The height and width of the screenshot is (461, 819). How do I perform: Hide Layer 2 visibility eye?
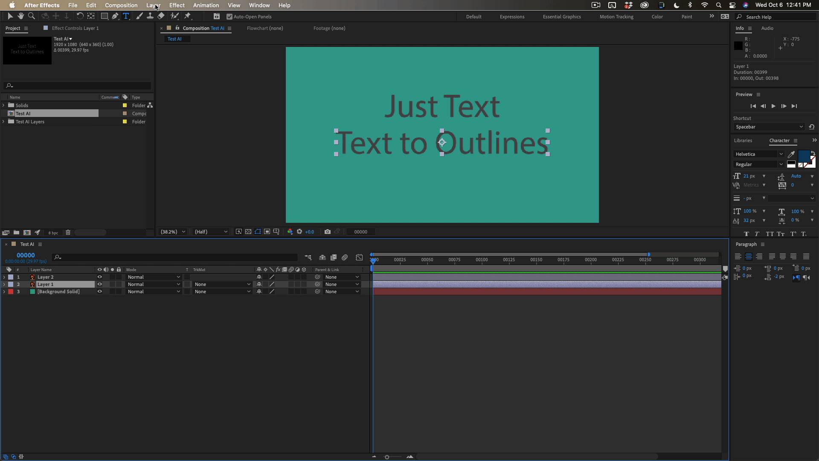100,277
